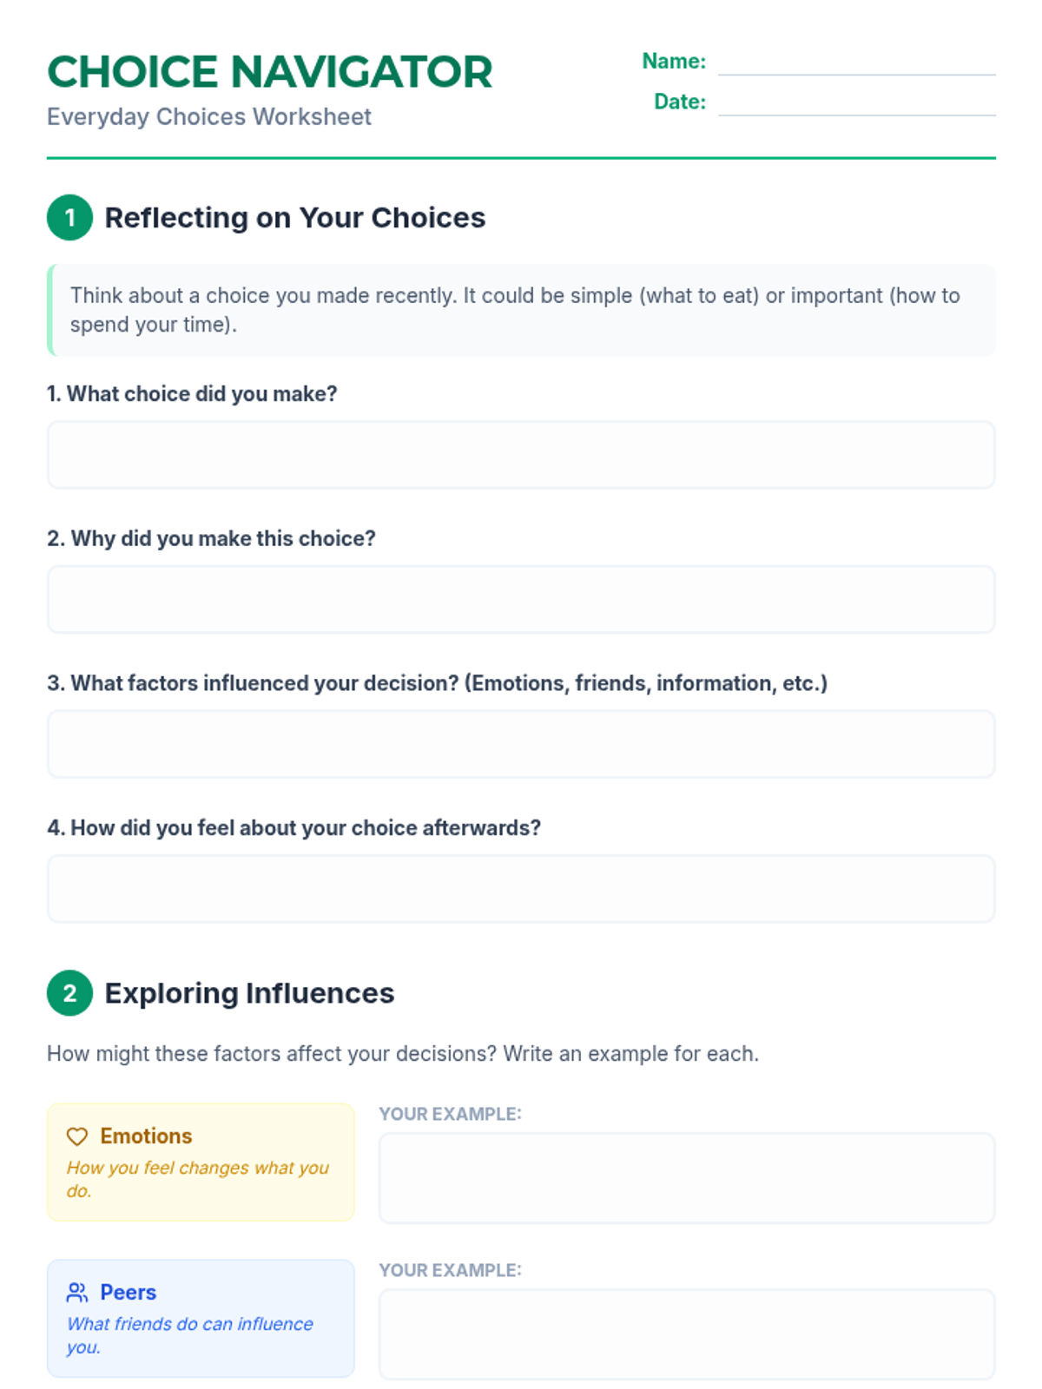Click the "How might these factors" instruction text

403,1054
